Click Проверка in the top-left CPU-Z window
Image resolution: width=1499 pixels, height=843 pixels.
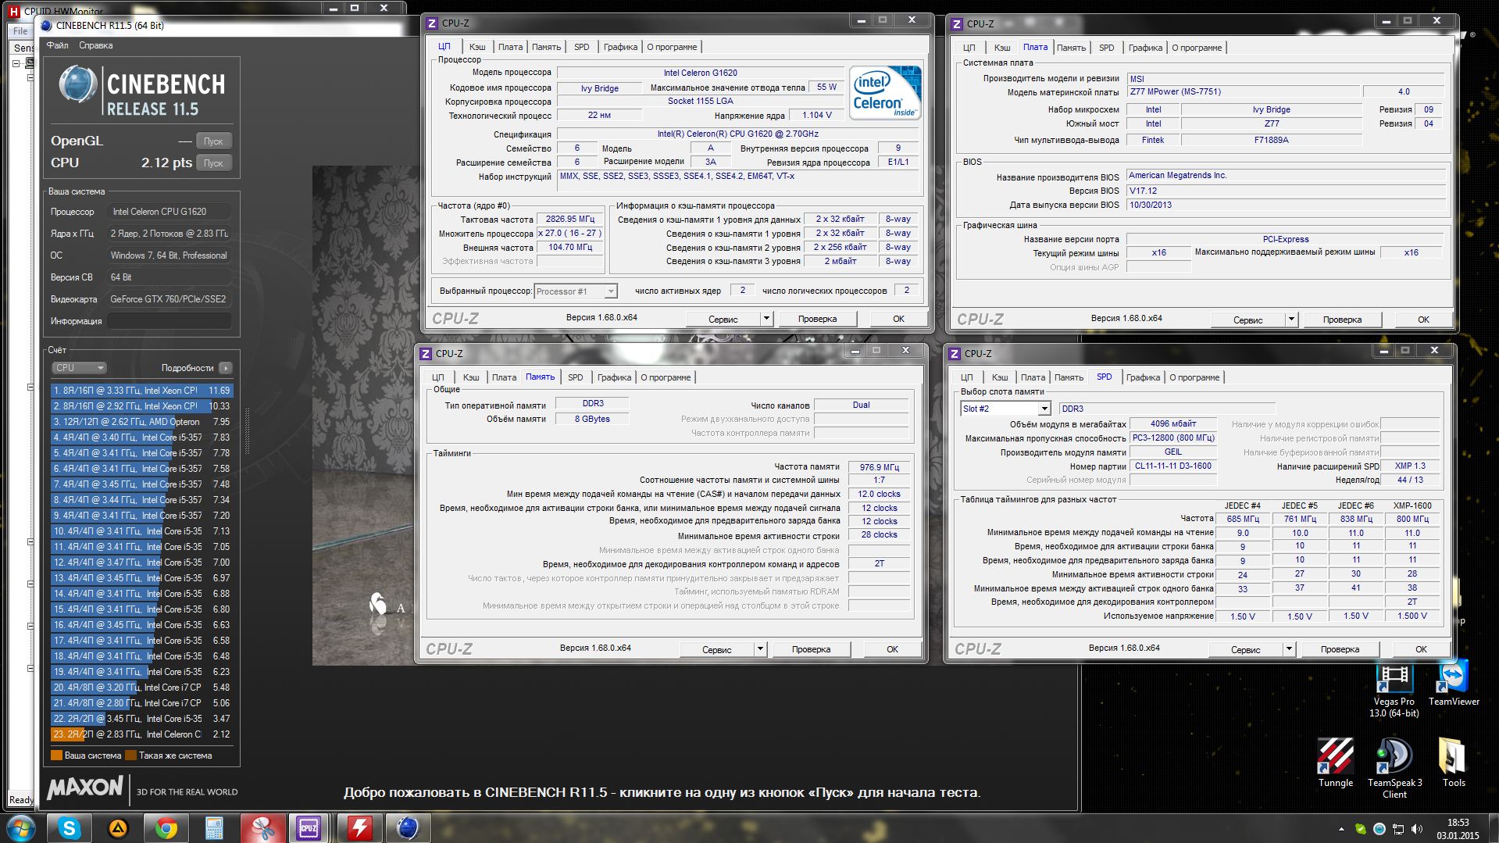click(817, 319)
